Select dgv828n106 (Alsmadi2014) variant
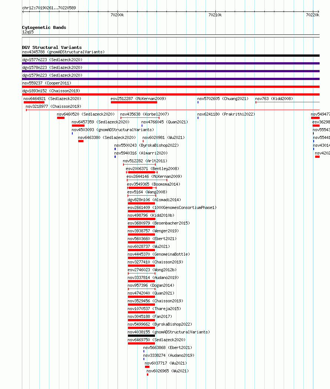This screenshot has height=389, width=330. pyautogui.click(x=154, y=200)
